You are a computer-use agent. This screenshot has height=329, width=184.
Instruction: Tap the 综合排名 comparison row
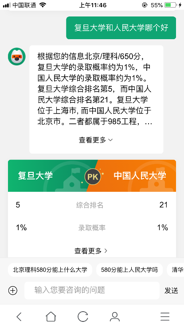pyautogui.click(x=92, y=205)
